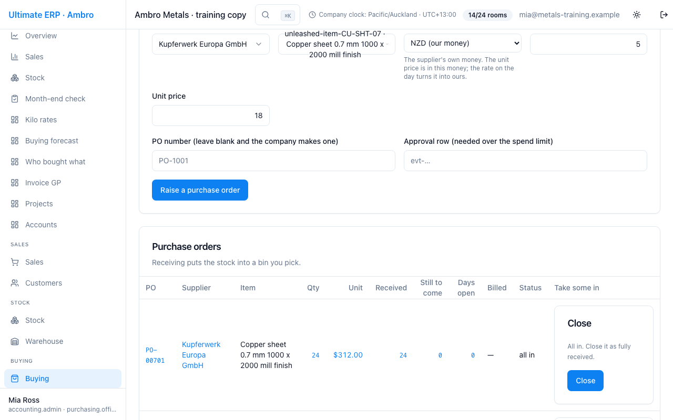Open the PO-00701 purchase order link
This screenshot has height=420, width=673.
pos(155,355)
